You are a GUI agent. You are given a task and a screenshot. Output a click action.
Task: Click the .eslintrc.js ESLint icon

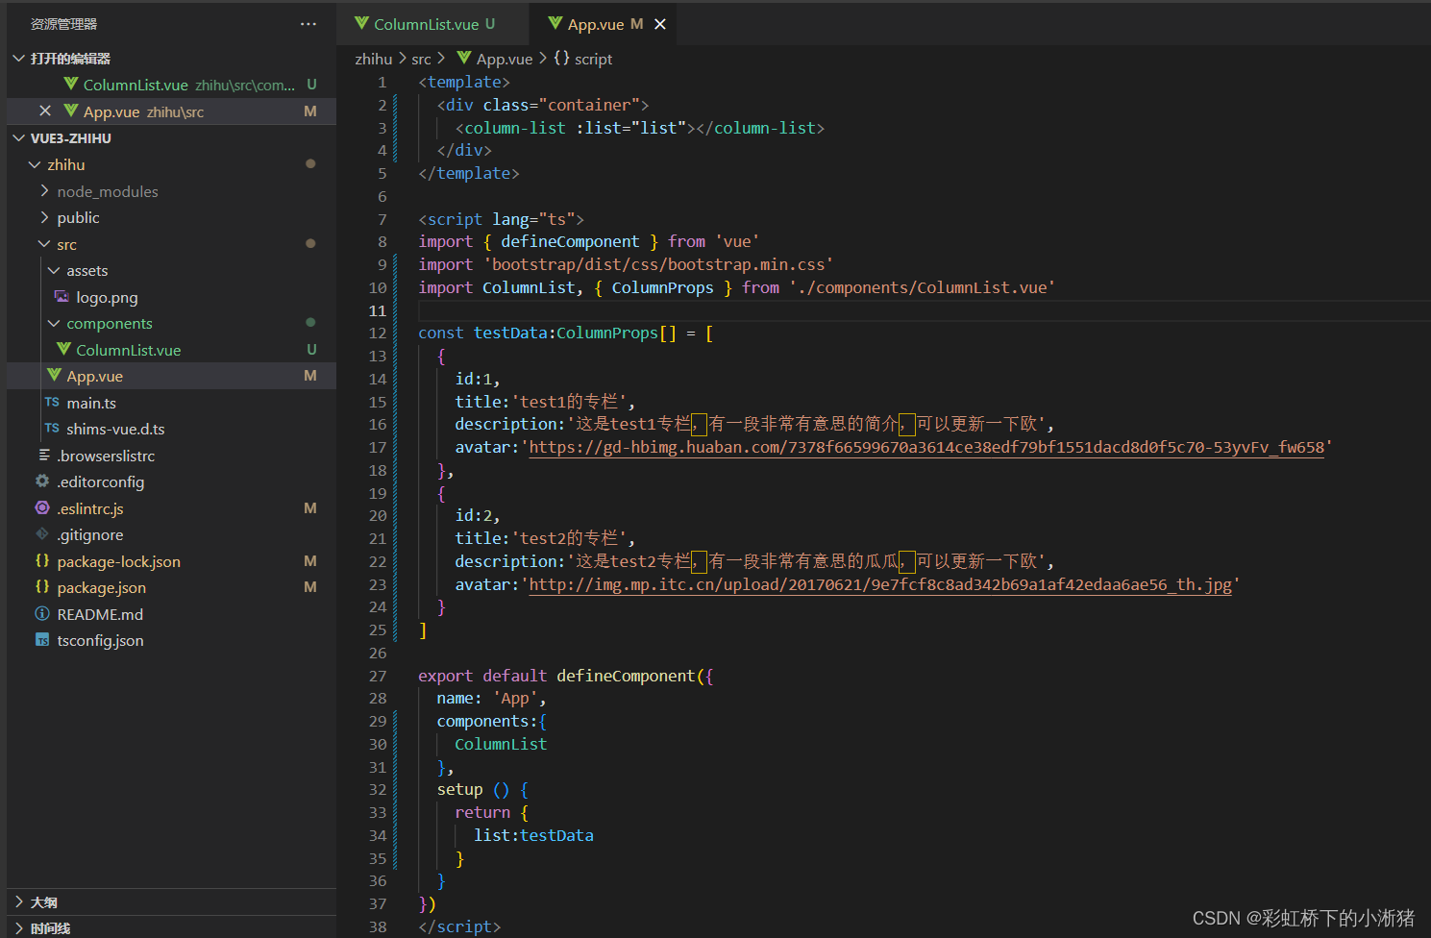42,507
